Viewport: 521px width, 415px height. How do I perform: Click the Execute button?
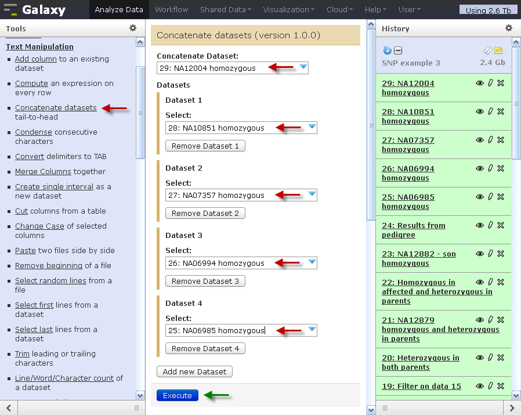coord(177,396)
